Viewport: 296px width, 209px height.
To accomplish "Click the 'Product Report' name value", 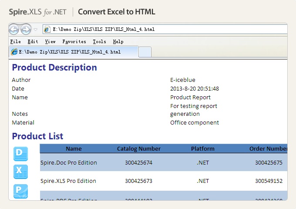I will point(190,97).
